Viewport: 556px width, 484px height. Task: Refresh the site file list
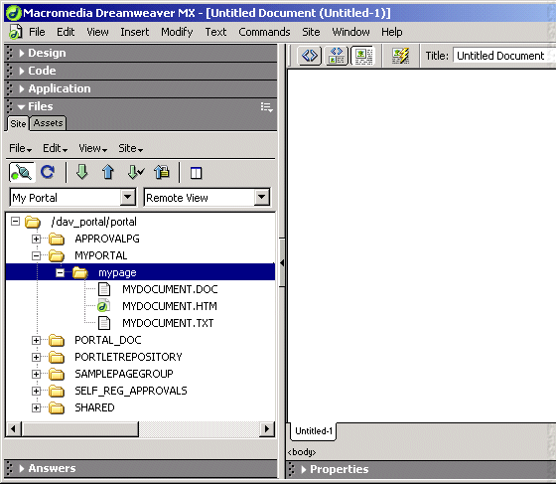tap(48, 173)
